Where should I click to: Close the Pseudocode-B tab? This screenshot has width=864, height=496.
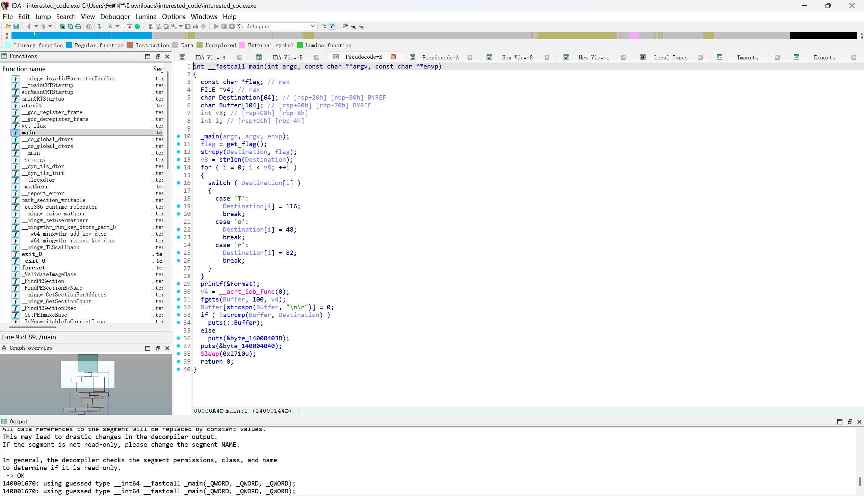pyautogui.click(x=393, y=57)
